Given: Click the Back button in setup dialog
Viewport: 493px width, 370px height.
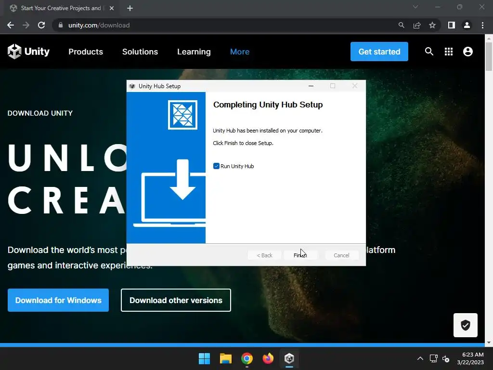Looking at the screenshot, I should (264, 255).
